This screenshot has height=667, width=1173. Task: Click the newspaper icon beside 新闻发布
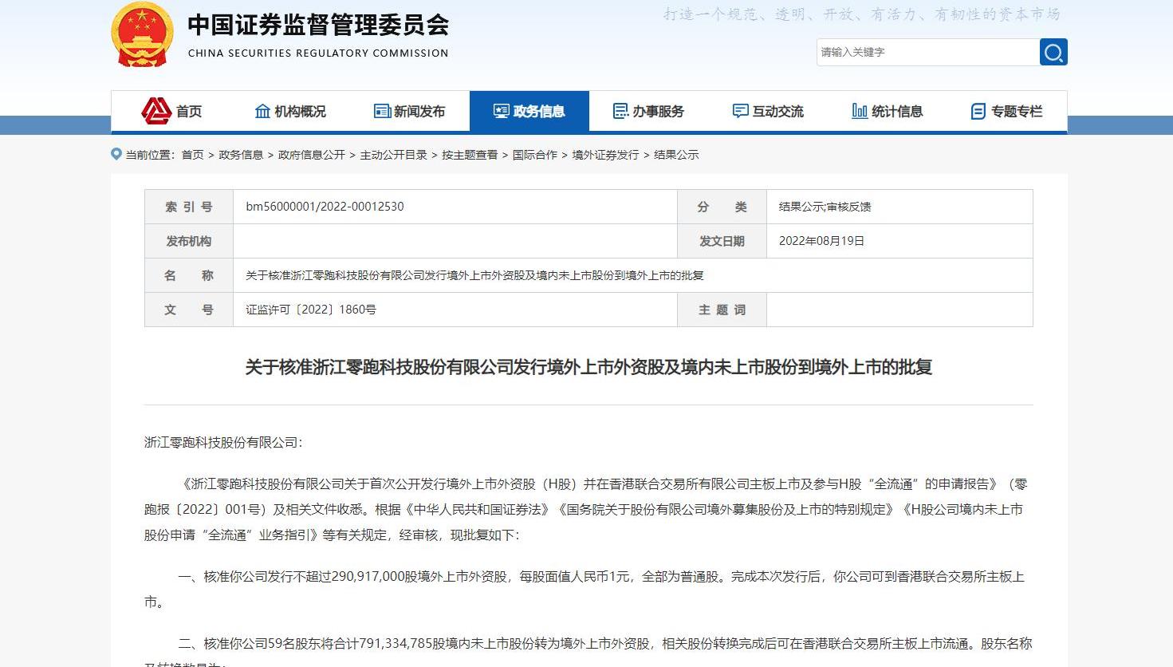point(382,111)
